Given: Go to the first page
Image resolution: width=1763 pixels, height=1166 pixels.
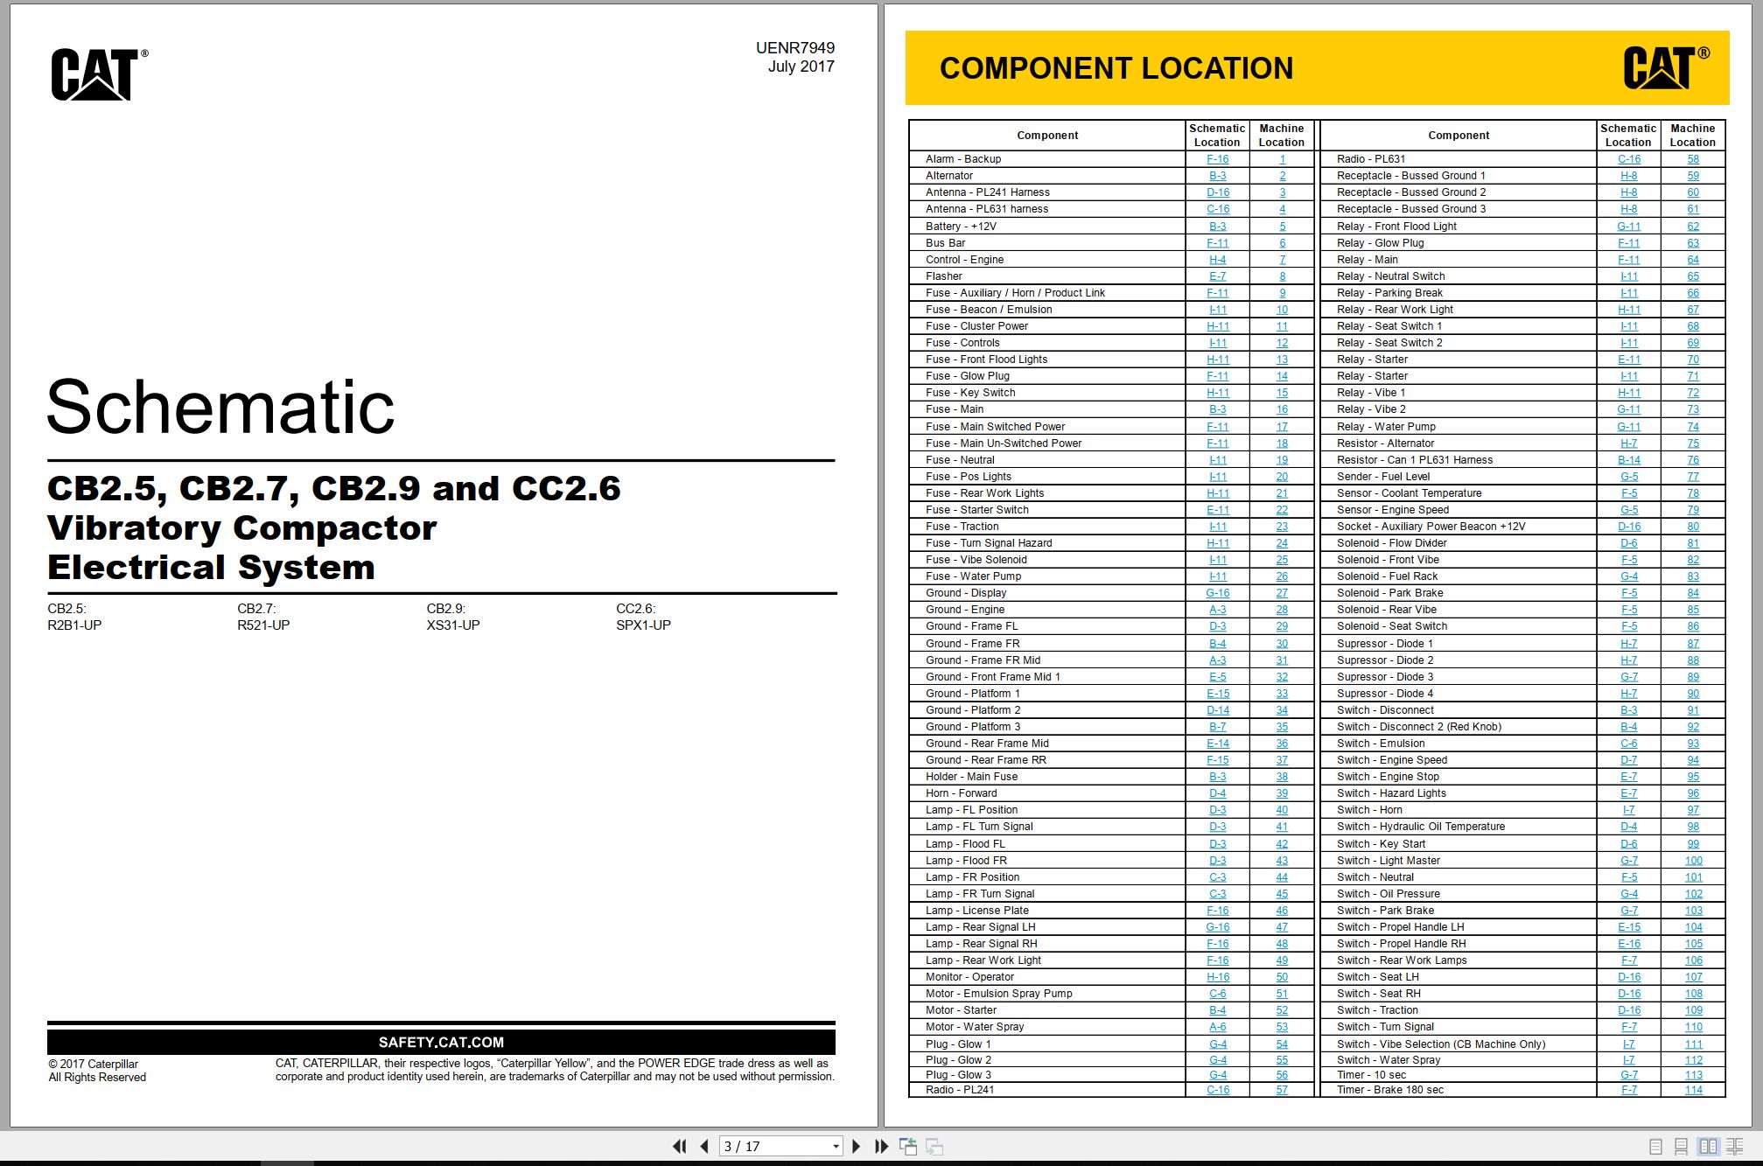Looking at the screenshot, I should tap(679, 1146).
